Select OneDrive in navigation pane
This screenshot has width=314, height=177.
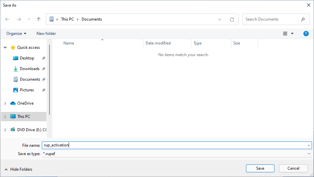point(25,103)
